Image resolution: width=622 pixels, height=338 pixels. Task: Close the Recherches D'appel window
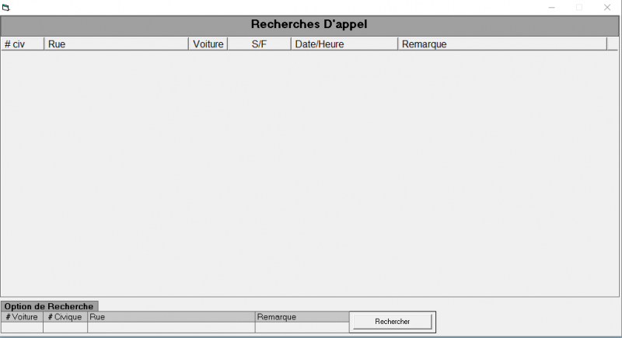click(x=607, y=8)
